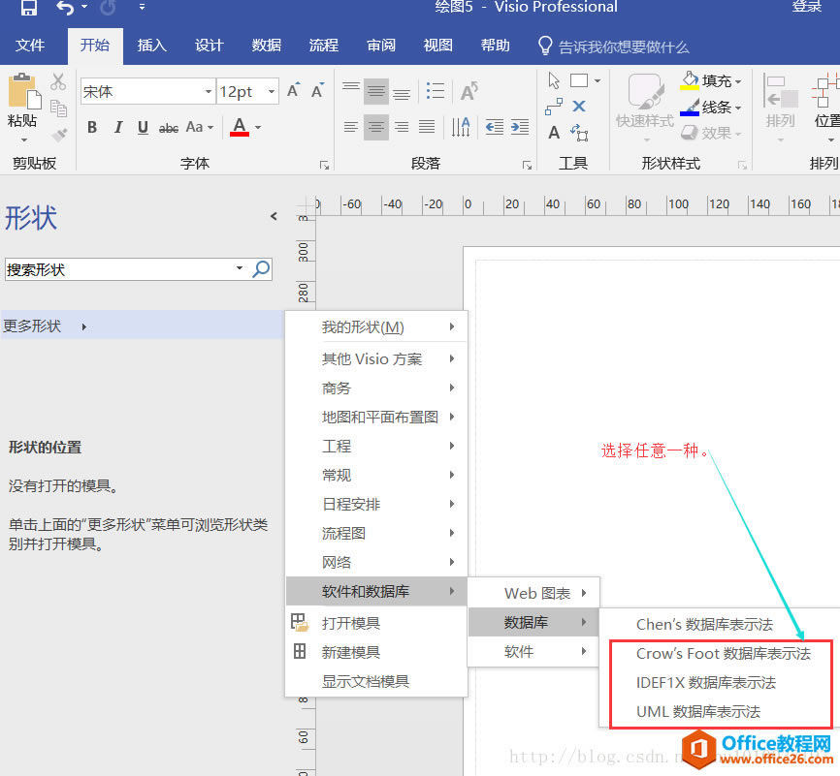The height and width of the screenshot is (776, 840).
Task: Select Crow's Foot 数据库表示法 menu item
Action: tap(723, 654)
